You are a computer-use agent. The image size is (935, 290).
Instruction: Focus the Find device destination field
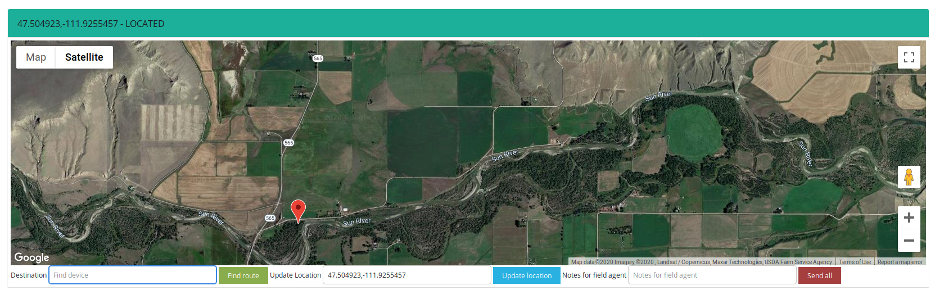pos(133,275)
